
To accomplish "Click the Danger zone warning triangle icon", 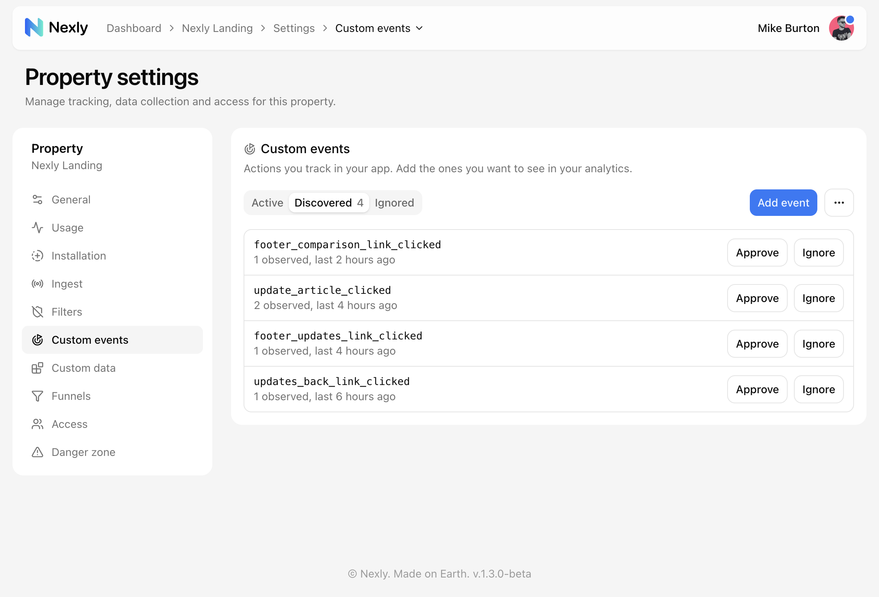I will [37, 452].
